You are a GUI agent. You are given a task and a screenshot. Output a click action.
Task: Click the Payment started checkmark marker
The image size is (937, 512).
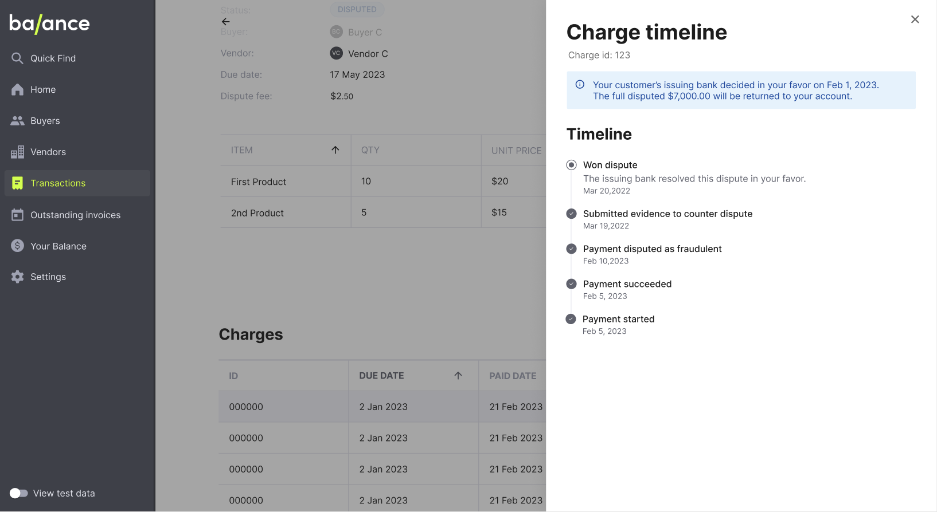(571, 319)
